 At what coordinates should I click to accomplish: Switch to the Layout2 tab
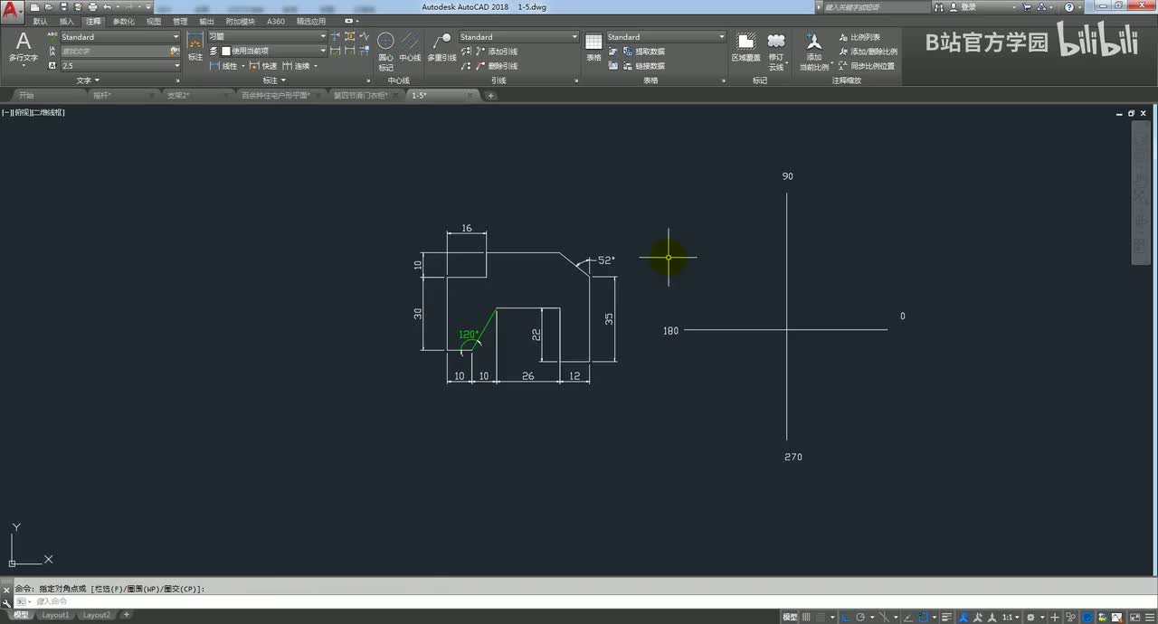point(96,615)
